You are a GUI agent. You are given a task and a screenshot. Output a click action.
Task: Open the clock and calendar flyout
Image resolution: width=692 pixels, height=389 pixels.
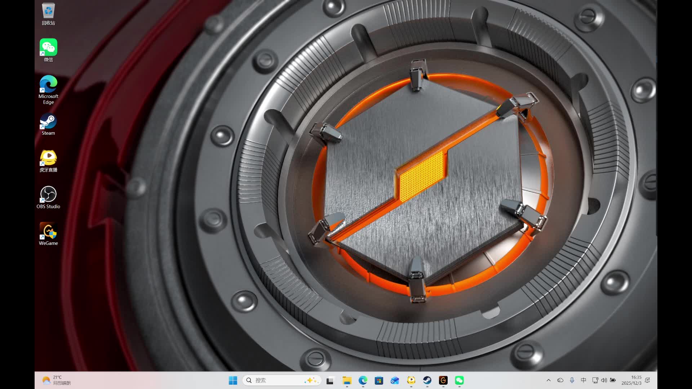tap(631, 380)
